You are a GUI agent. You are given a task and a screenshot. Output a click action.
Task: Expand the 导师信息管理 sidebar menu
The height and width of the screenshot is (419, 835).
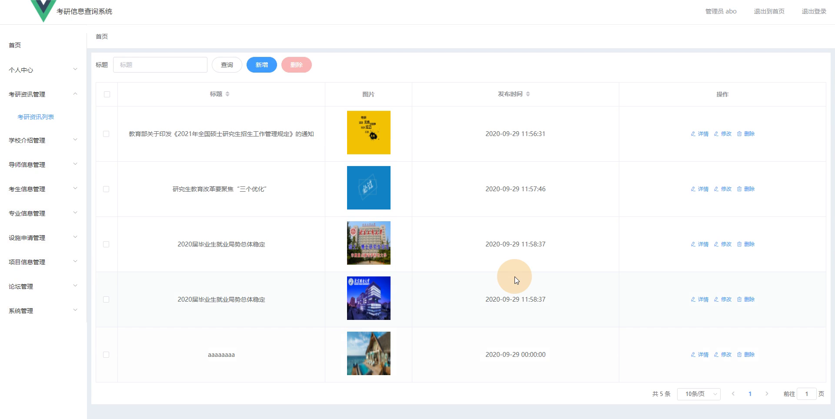click(x=43, y=165)
